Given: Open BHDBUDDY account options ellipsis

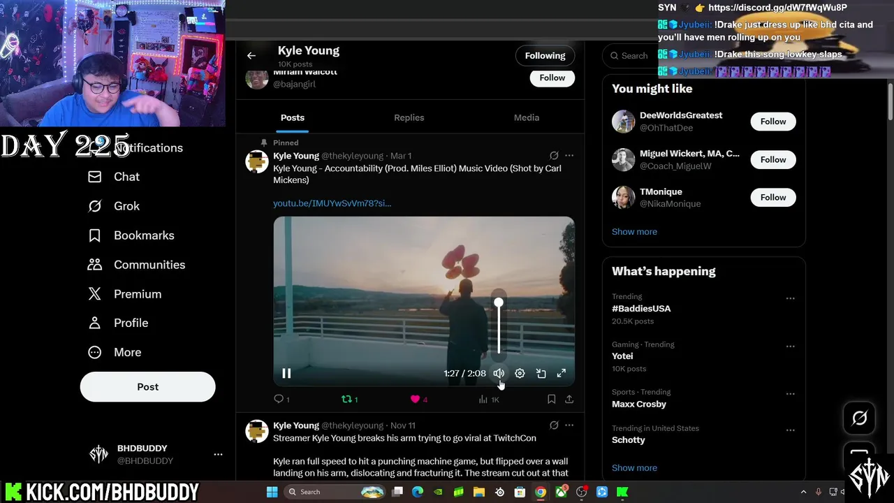Looking at the screenshot, I should 218,454.
